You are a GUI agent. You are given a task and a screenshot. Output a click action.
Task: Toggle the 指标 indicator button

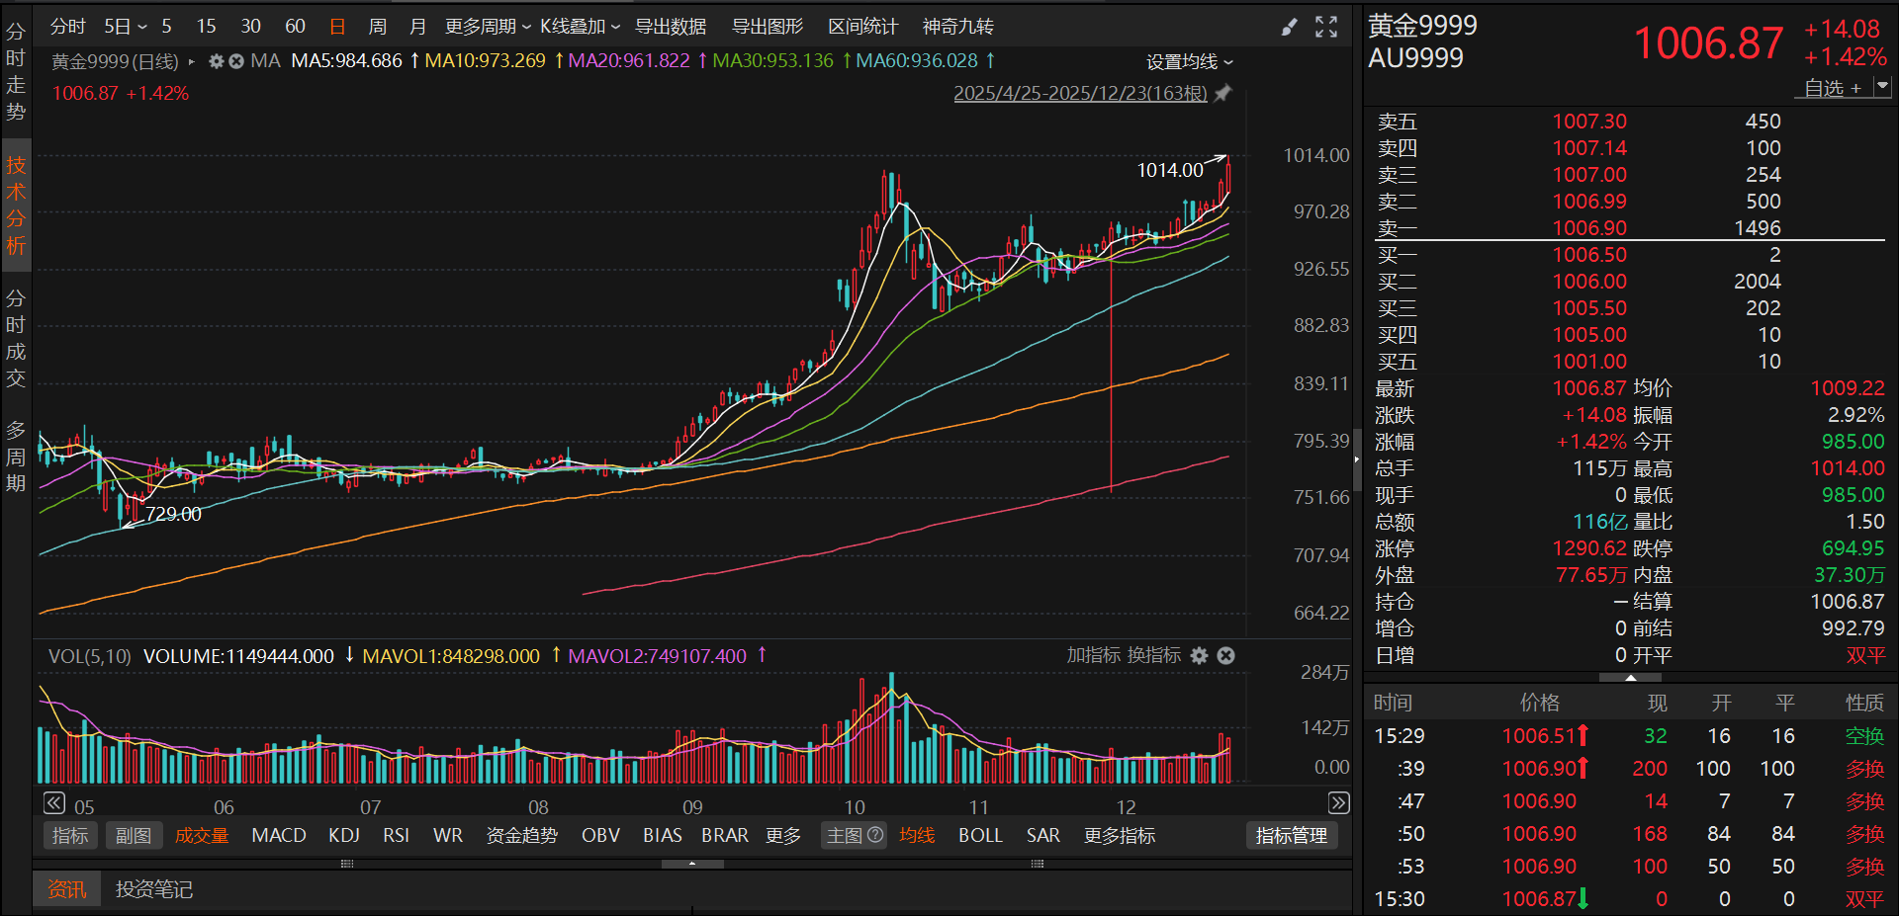tap(70, 836)
